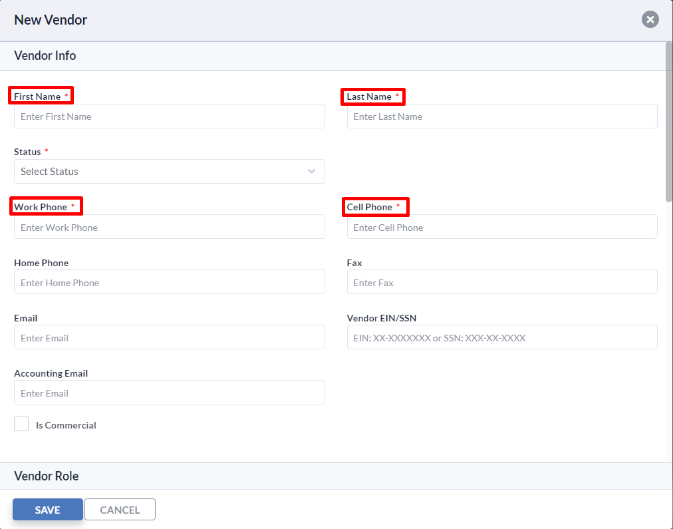The width and height of the screenshot is (673, 529).
Task: Click the Enter Cell Phone field
Action: pyautogui.click(x=502, y=226)
